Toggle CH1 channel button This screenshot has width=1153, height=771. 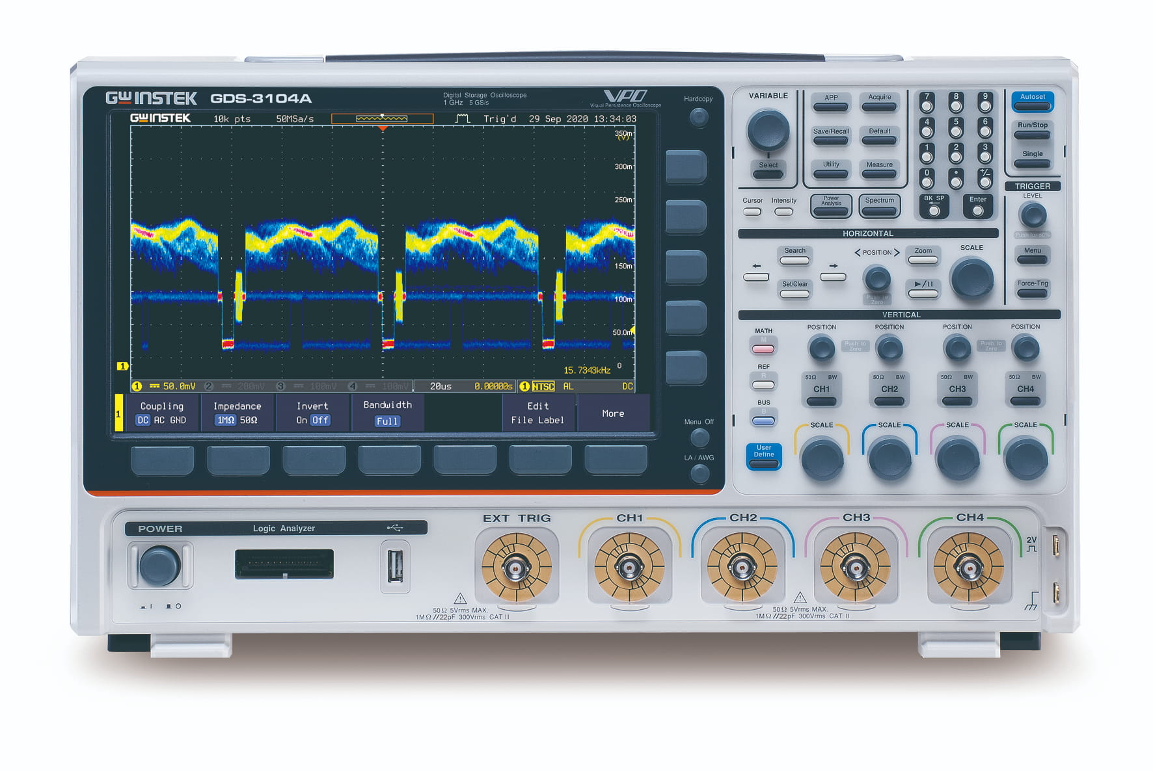point(821,391)
